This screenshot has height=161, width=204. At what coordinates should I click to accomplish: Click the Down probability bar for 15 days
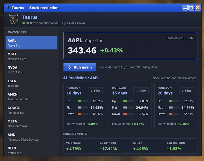point(129,114)
